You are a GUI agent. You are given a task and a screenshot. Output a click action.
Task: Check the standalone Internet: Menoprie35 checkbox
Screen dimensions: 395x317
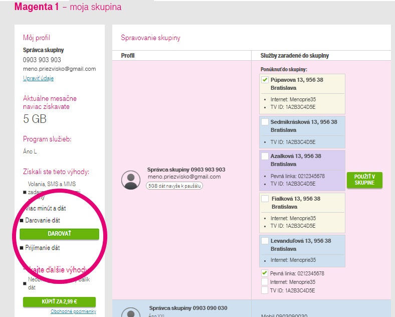tap(265, 282)
